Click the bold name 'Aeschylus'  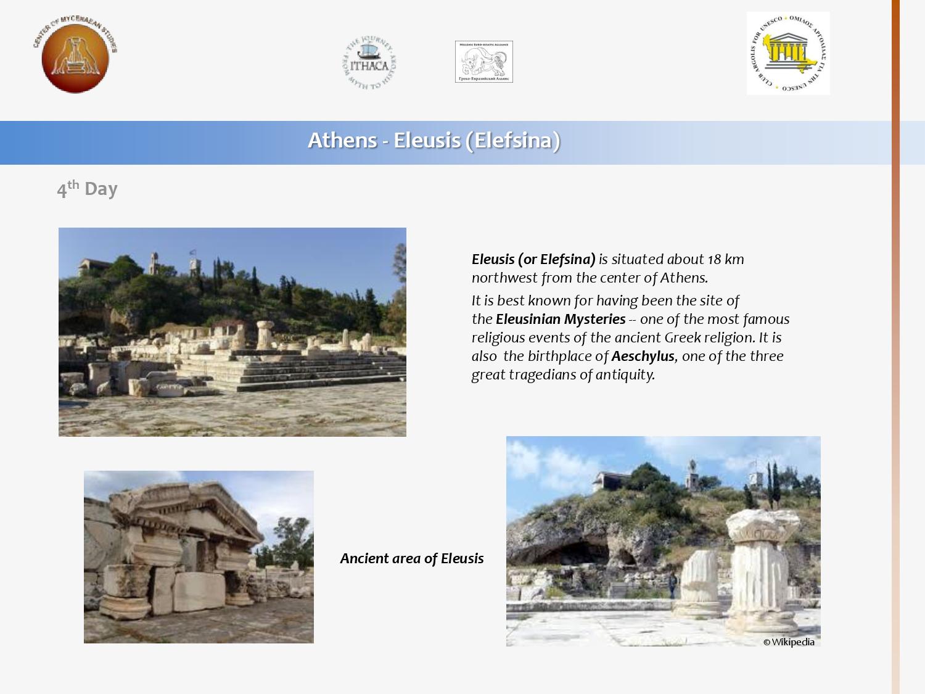pyautogui.click(x=643, y=356)
